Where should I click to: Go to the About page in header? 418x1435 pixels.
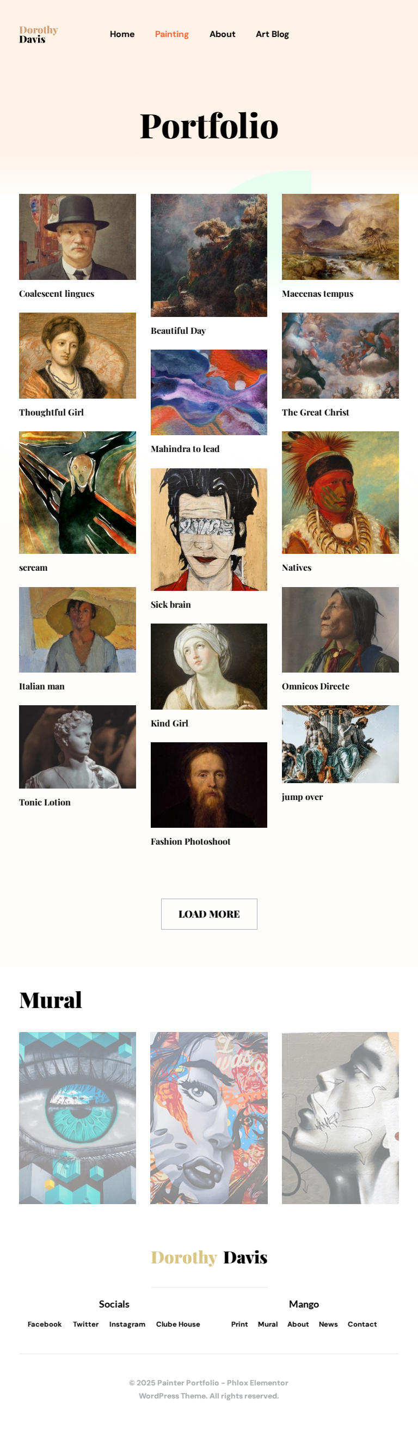tap(222, 34)
